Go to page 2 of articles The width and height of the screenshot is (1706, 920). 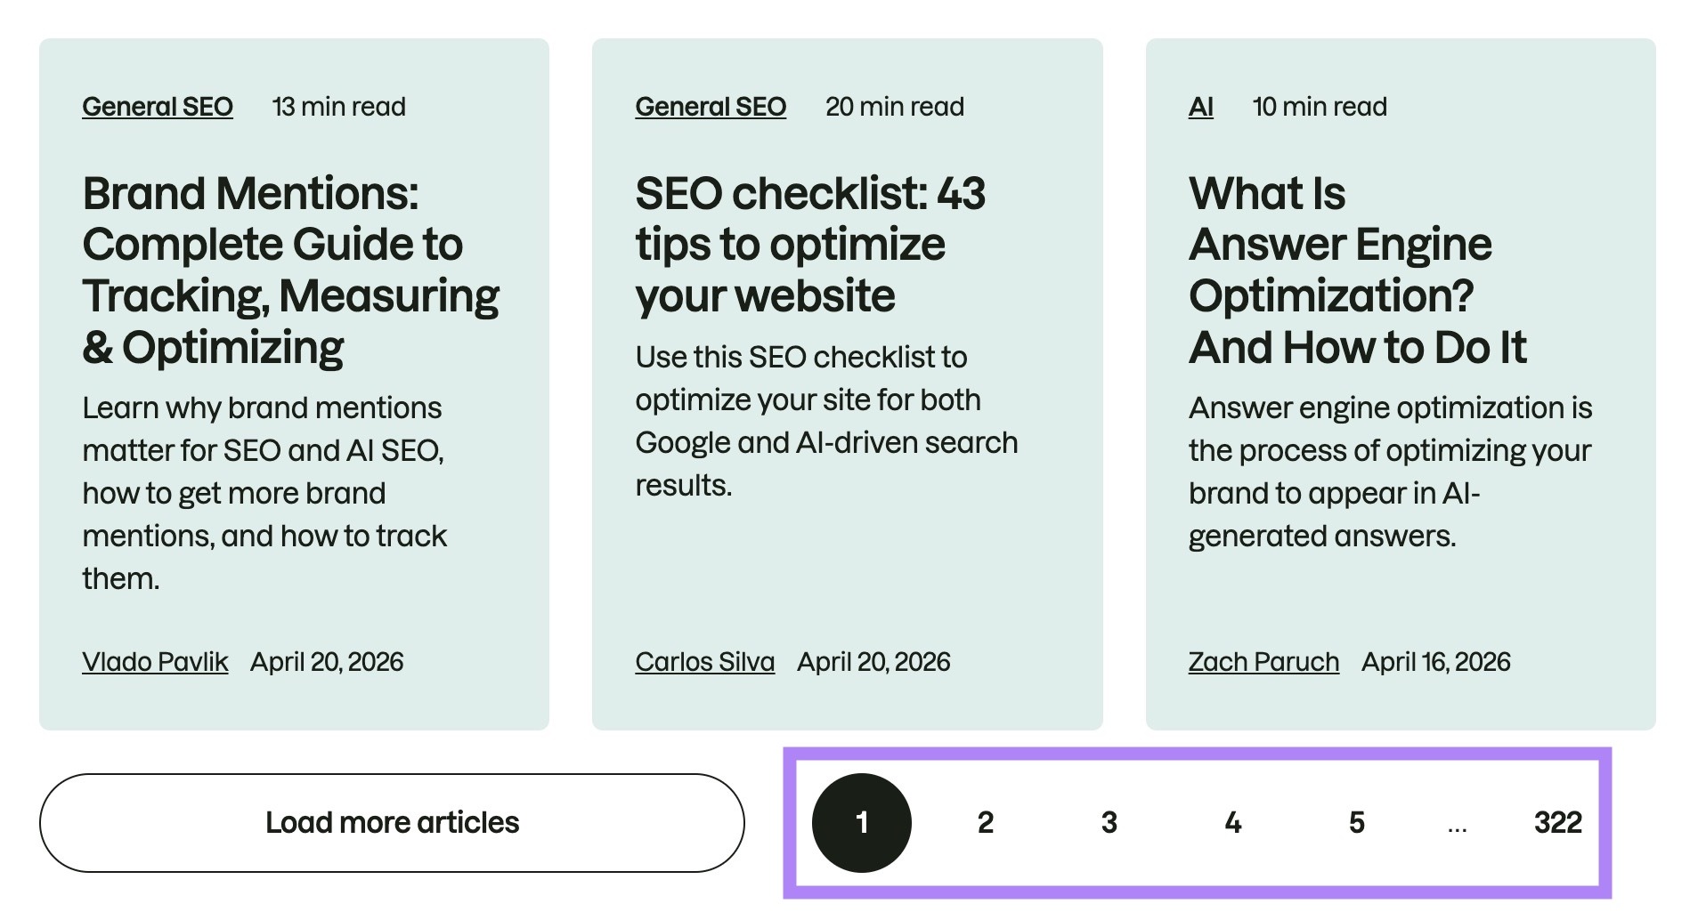(985, 822)
